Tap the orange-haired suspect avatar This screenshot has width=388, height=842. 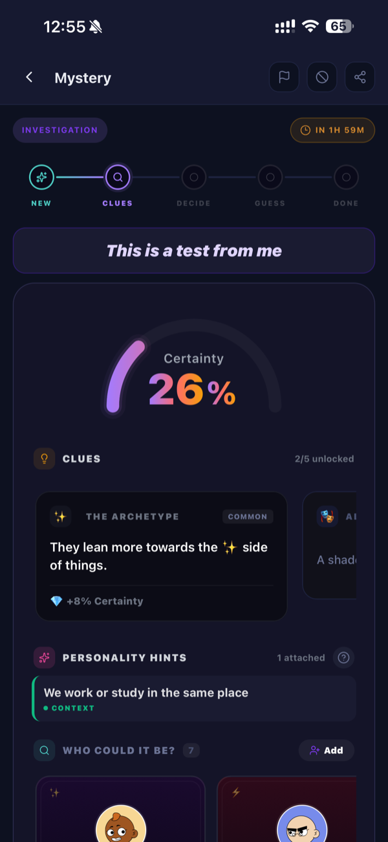coord(121,826)
